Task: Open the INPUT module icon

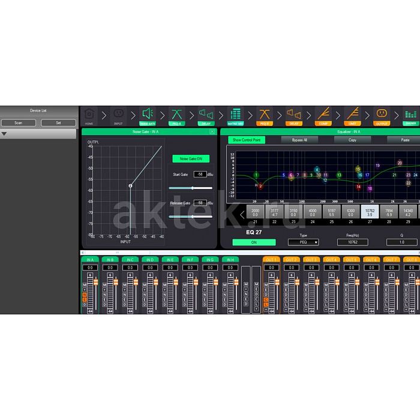Action: pos(118,116)
